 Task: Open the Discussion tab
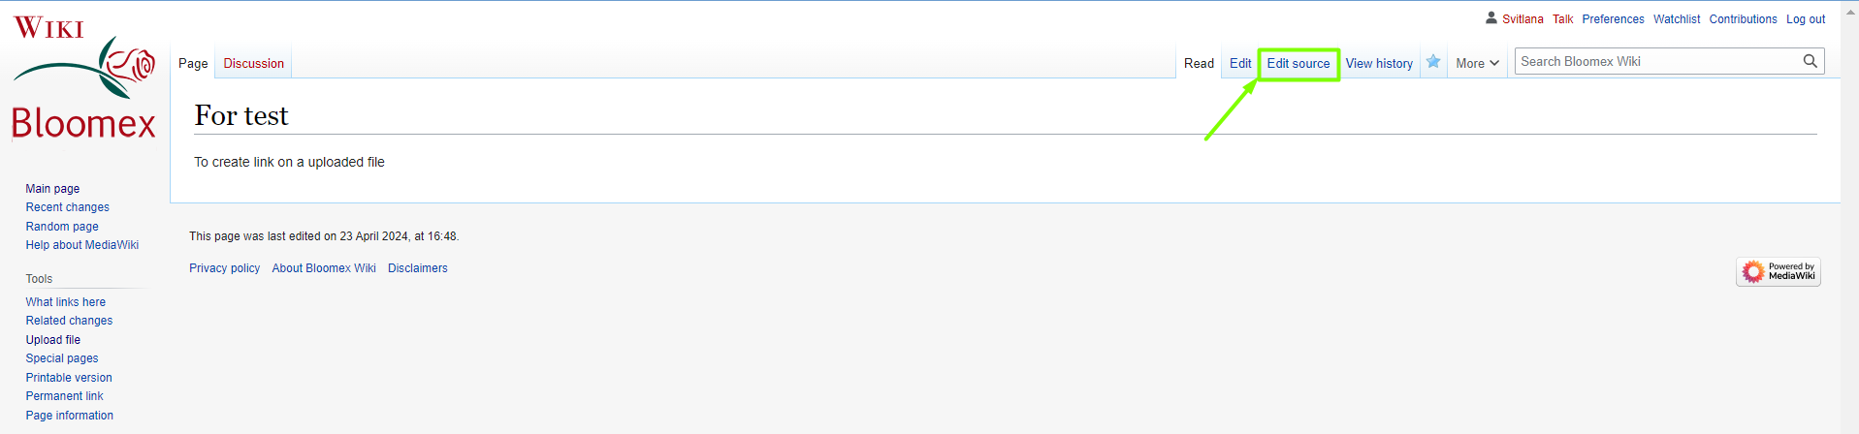254,63
